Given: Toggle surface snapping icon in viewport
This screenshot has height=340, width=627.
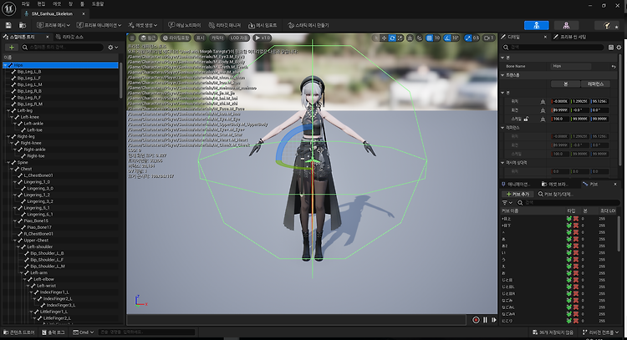Looking at the screenshot, I should 419,38.
